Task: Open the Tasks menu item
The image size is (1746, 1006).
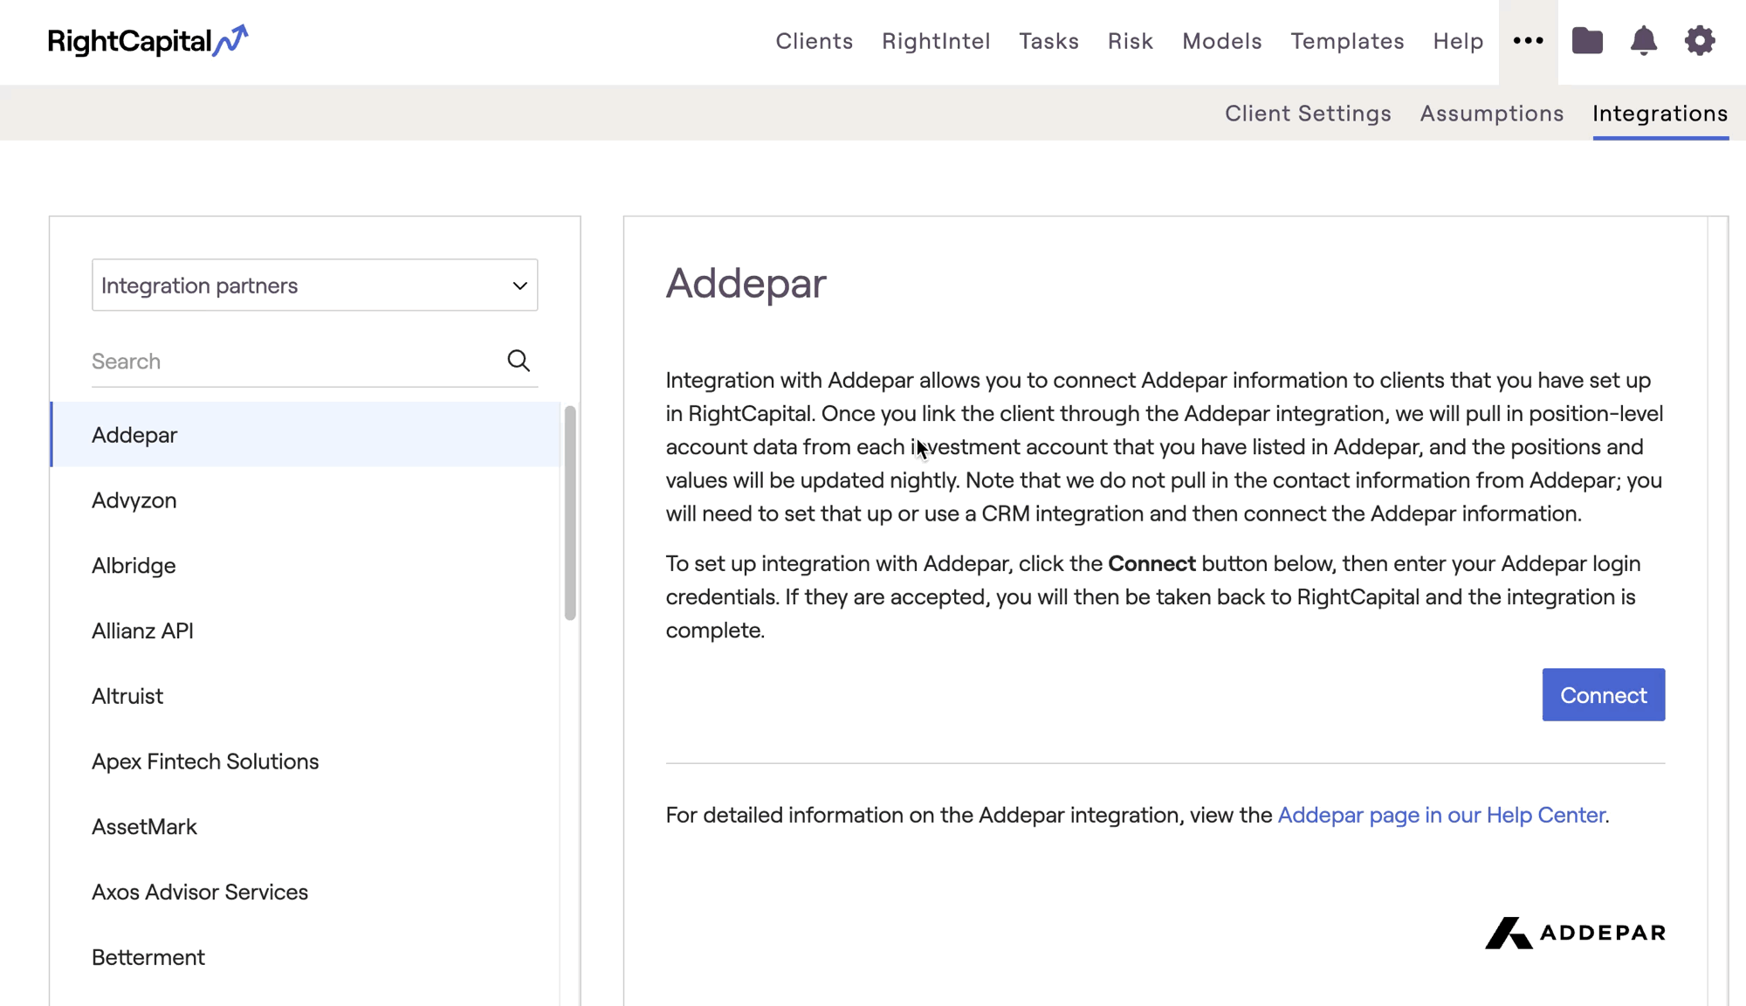Action: pos(1048,41)
